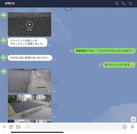The image size is (137, 134).
Task: Jump to latest messages with down arrow
Action: [x=133, y=119]
